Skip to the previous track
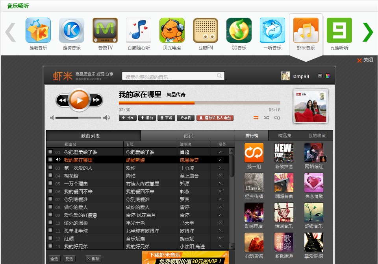 63,100
